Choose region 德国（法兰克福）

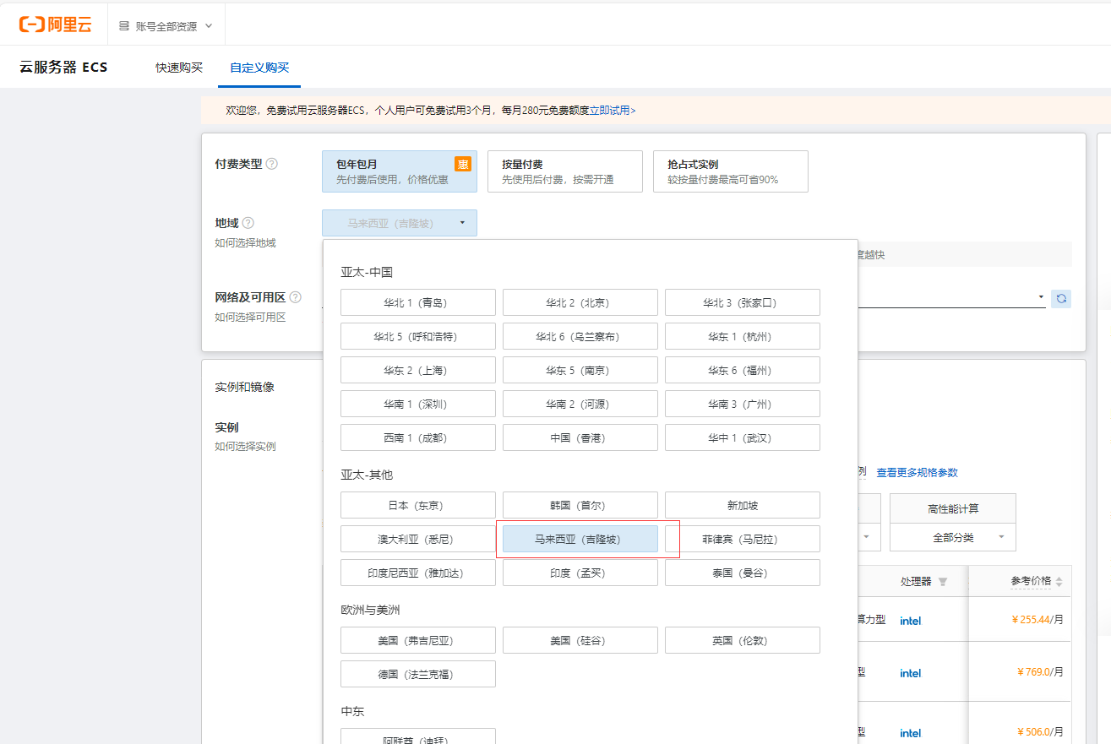coord(418,674)
